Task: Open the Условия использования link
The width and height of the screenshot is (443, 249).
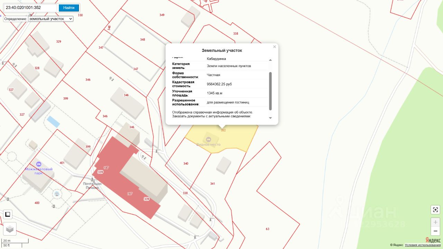Action: click(423, 245)
